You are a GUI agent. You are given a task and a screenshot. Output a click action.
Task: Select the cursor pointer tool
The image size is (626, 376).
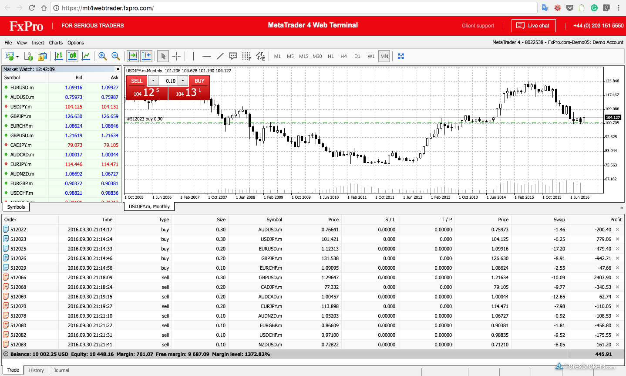(163, 56)
